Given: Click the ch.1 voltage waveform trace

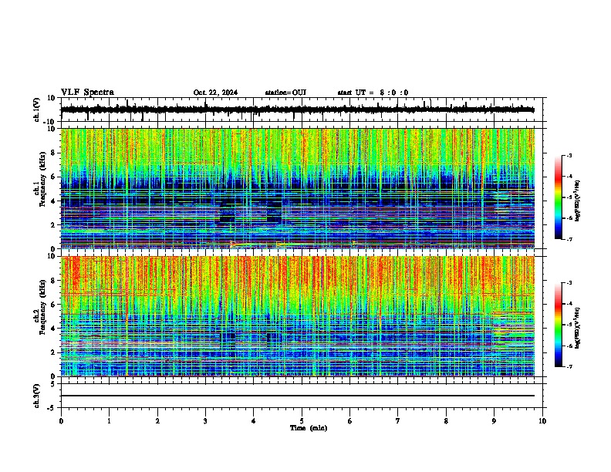Looking at the screenshot, I should [298, 110].
